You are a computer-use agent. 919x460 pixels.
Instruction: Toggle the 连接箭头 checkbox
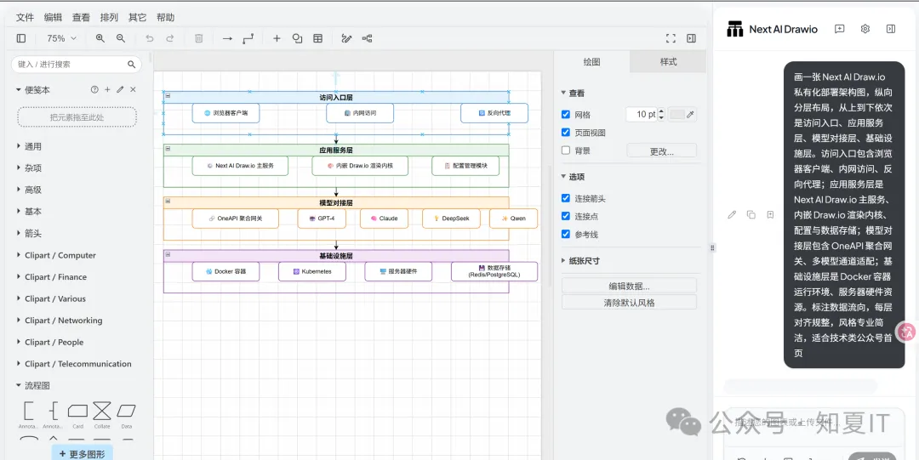pos(566,199)
